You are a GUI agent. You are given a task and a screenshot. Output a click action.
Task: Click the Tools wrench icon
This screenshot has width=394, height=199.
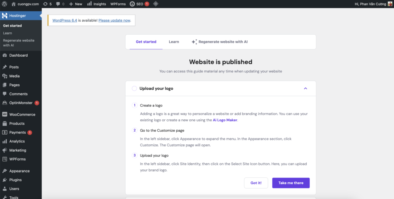pos(5,197)
